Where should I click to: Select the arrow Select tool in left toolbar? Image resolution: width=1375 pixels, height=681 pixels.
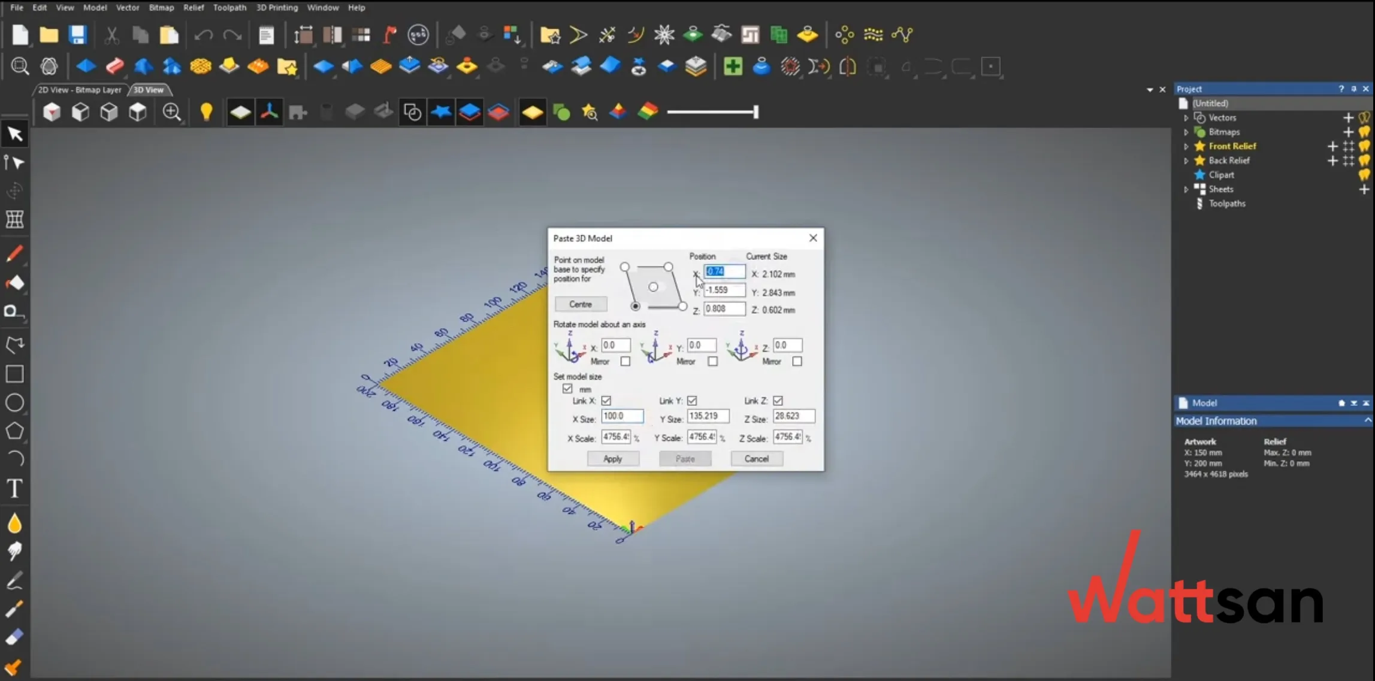pos(15,134)
